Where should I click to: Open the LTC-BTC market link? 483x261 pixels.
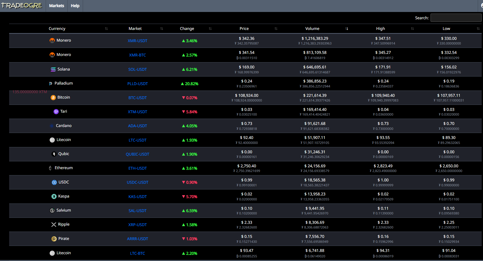coord(138,253)
